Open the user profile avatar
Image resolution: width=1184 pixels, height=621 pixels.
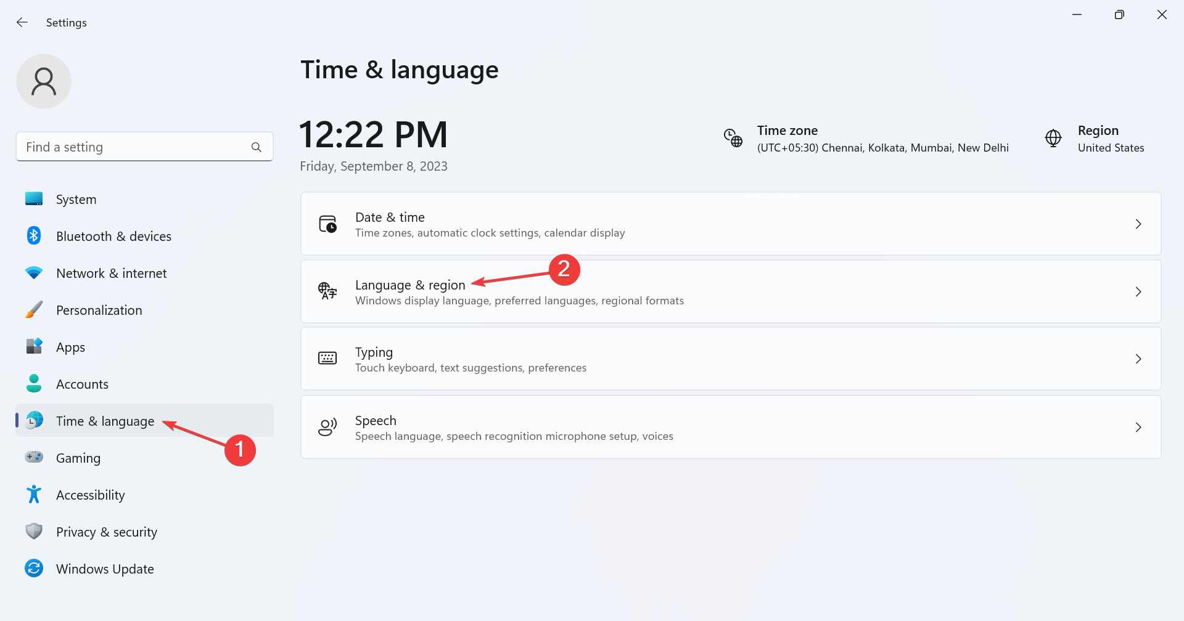click(x=44, y=81)
